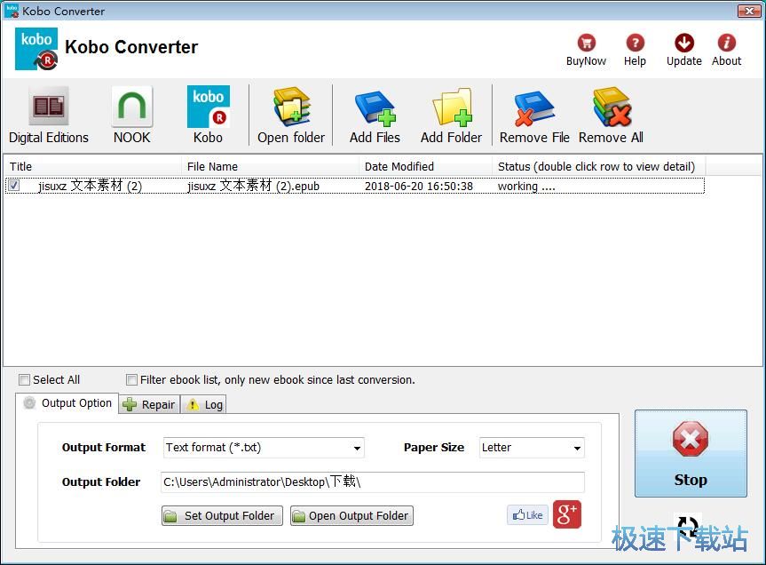This screenshot has width=766, height=565.
Task: Stop the running conversion
Action: [691, 454]
